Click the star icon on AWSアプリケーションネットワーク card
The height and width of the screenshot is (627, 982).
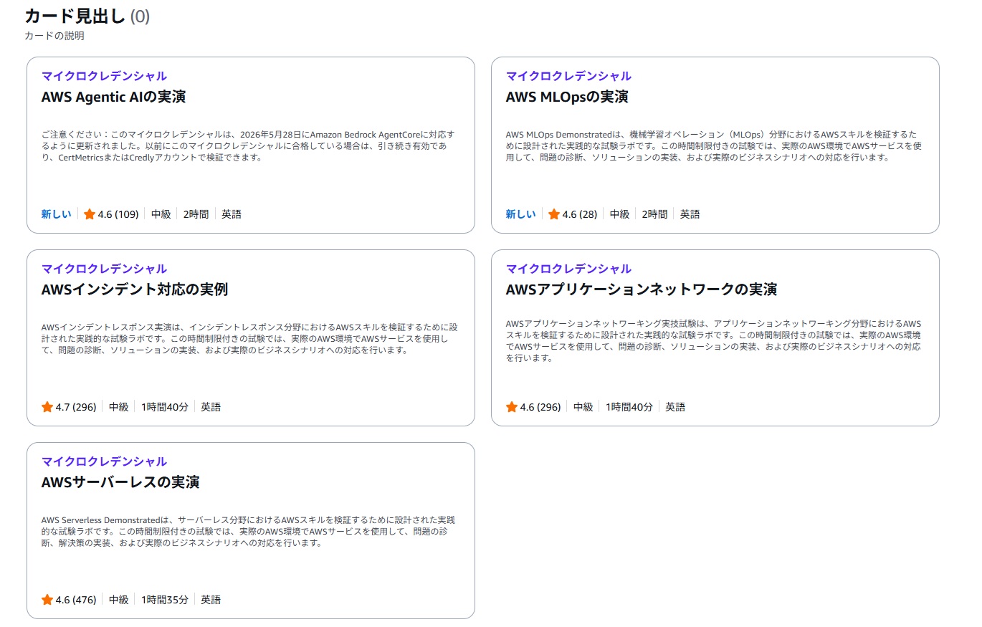[512, 407]
